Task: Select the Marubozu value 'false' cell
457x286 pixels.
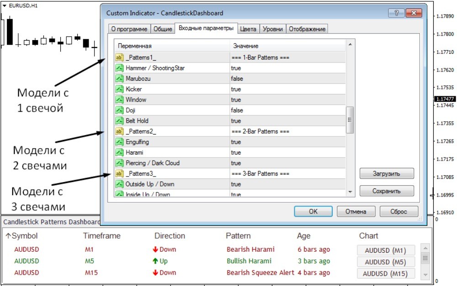Action: pos(287,78)
